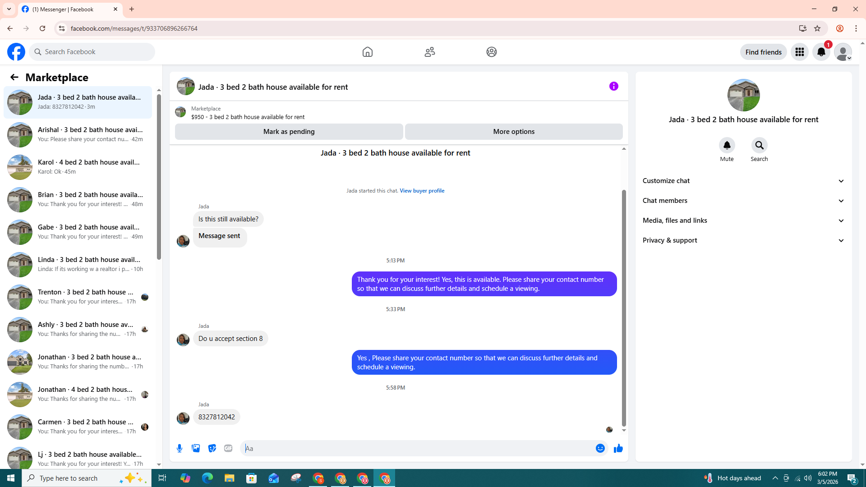Click the voice clip microphone icon

tap(180, 448)
